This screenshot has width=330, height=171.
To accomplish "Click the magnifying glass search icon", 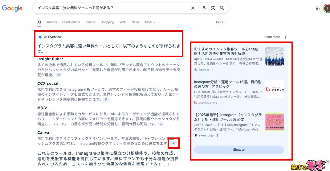I will point(222,8).
